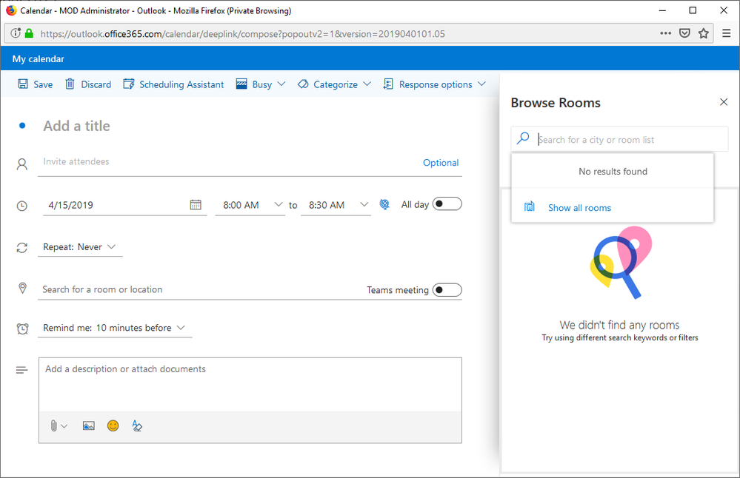The width and height of the screenshot is (740, 478).
Task: Toggle the All day switch
Action: tap(447, 204)
